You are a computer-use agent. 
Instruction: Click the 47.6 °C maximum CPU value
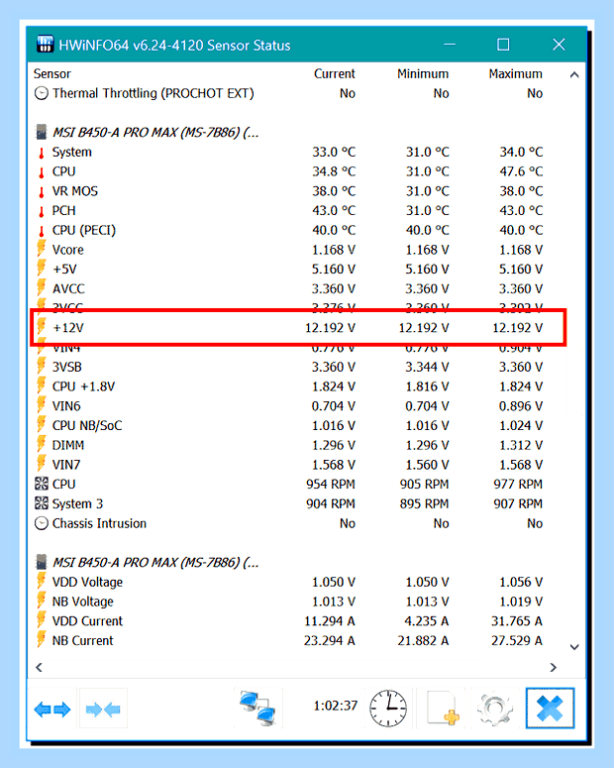tap(521, 171)
